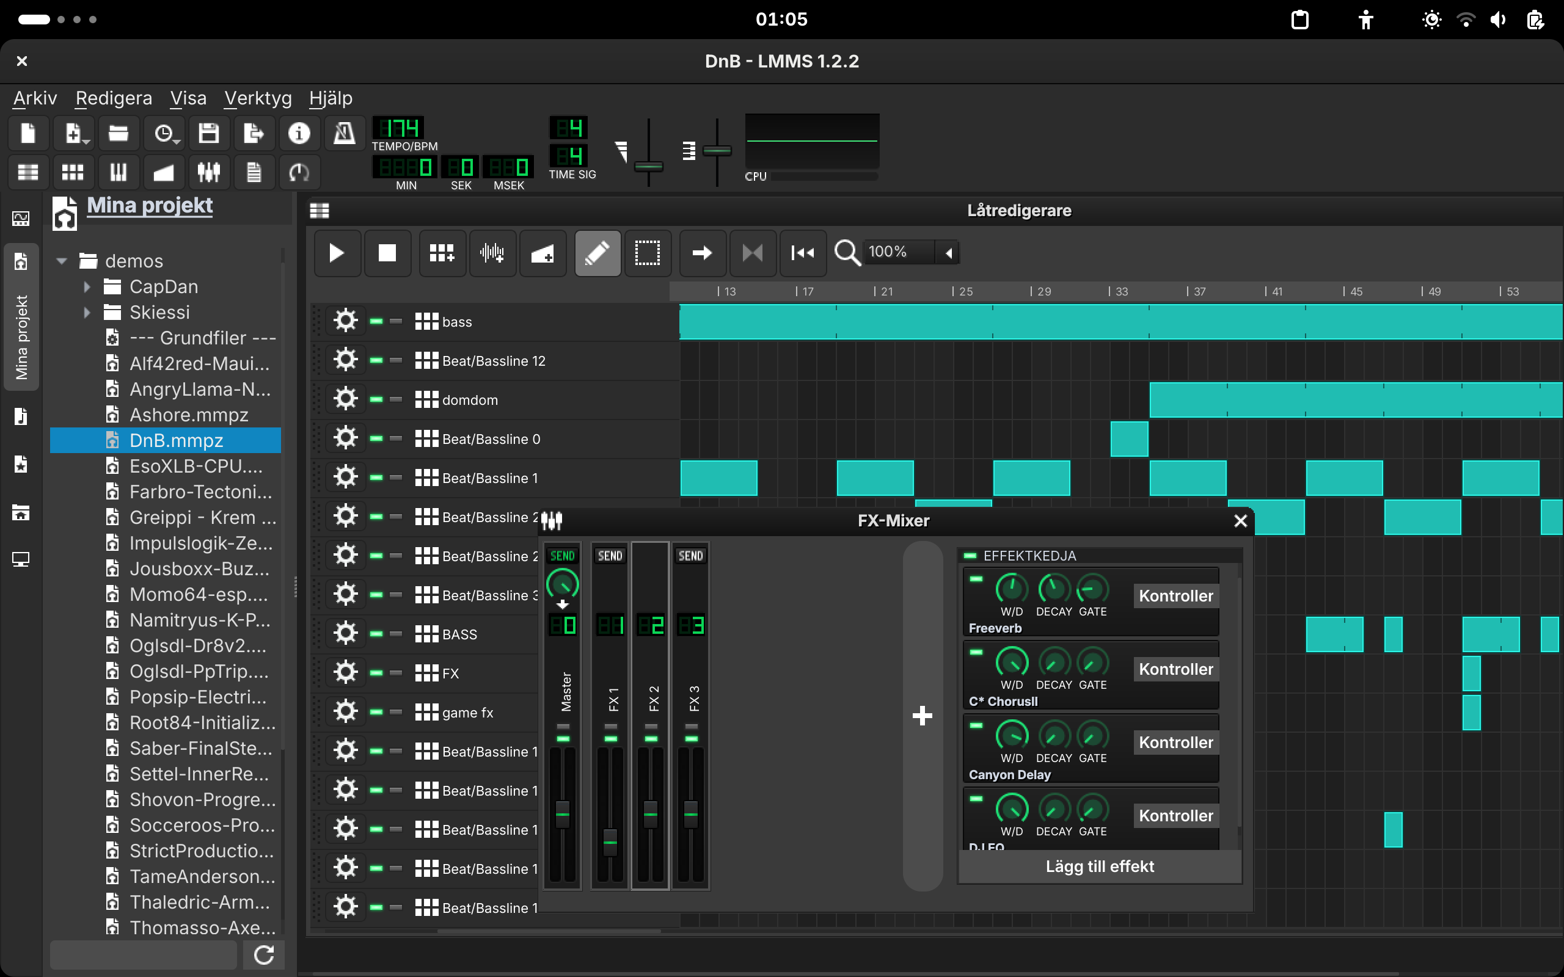Open an existing project from folder icon
1564x977 pixels.
pos(119,134)
